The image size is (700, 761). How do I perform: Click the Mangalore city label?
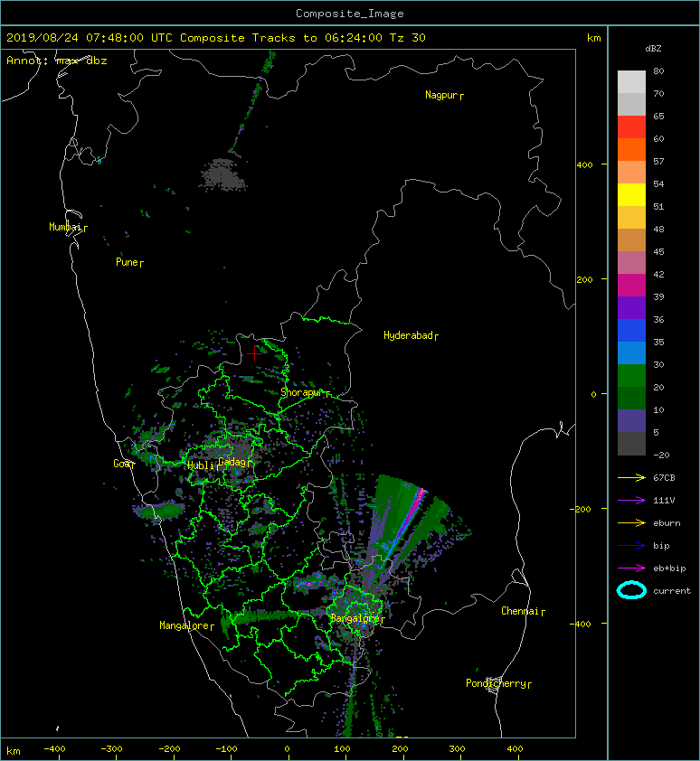[x=184, y=625]
